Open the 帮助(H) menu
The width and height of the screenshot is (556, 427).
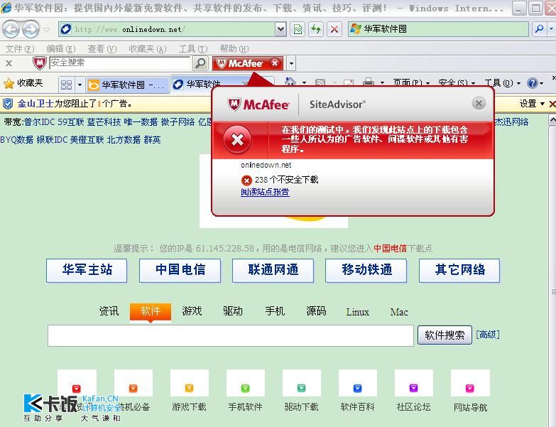(x=234, y=48)
